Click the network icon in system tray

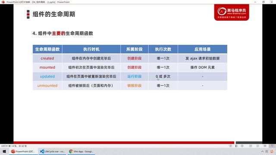(267, 151)
